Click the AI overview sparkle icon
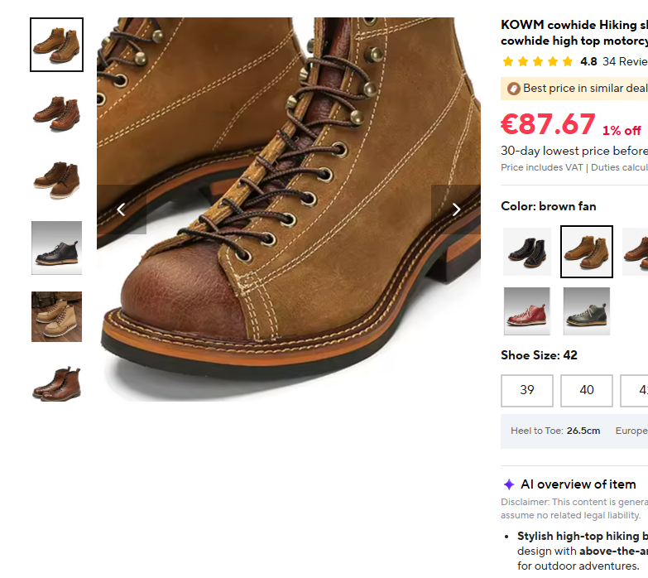 pos(509,484)
